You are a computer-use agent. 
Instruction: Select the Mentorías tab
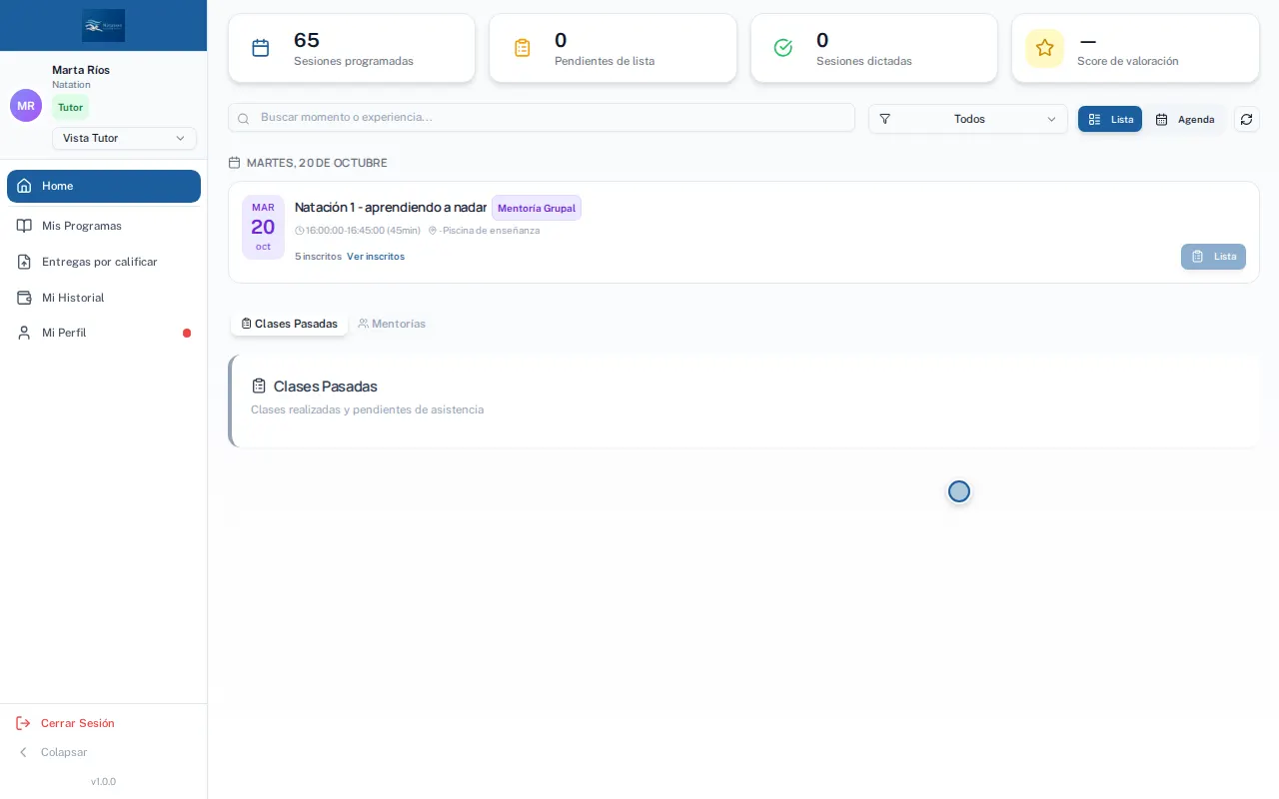pos(392,324)
